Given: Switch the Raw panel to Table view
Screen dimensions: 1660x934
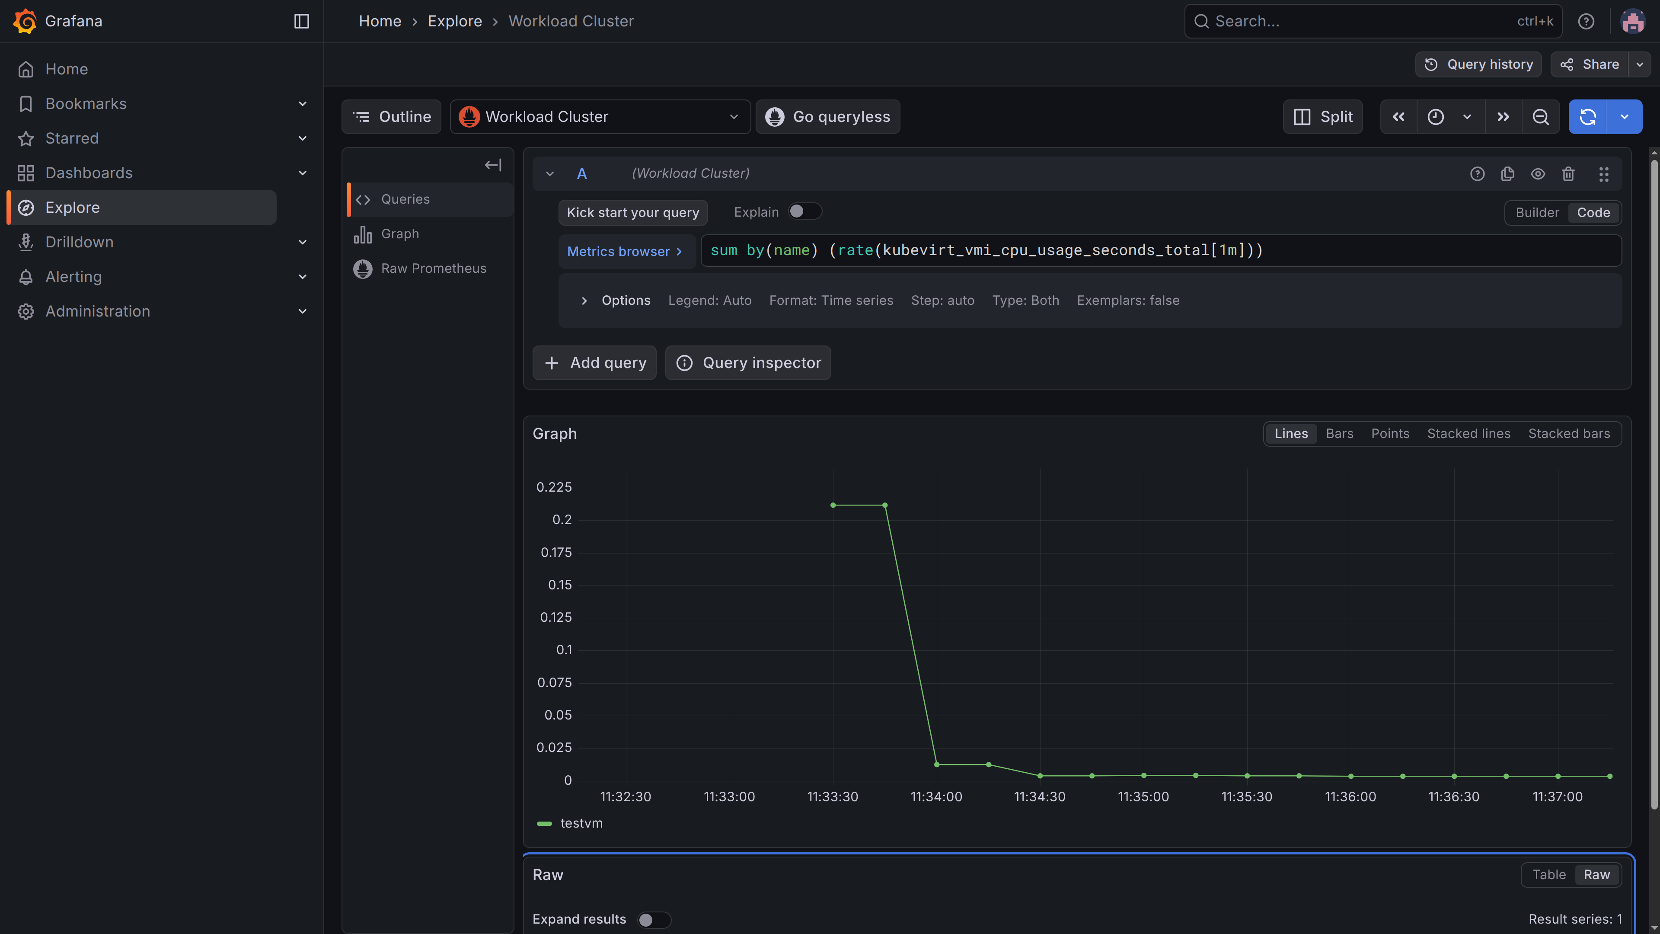Looking at the screenshot, I should point(1549,875).
